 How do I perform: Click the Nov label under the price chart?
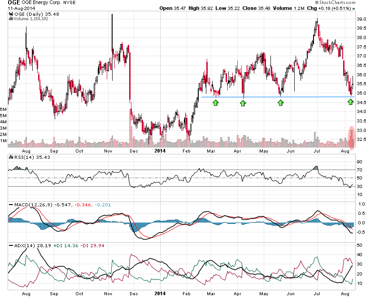(108, 151)
